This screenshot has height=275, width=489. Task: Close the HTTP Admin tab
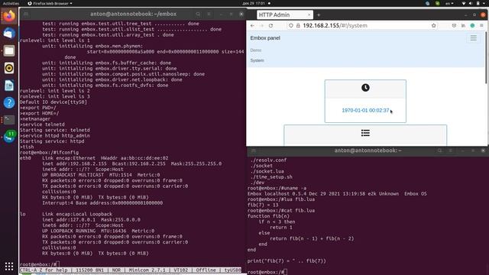pos(309,15)
